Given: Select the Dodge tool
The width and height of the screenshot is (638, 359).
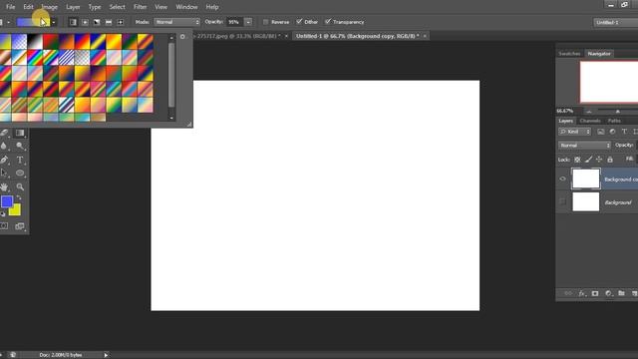Looking at the screenshot, I should pos(20,146).
